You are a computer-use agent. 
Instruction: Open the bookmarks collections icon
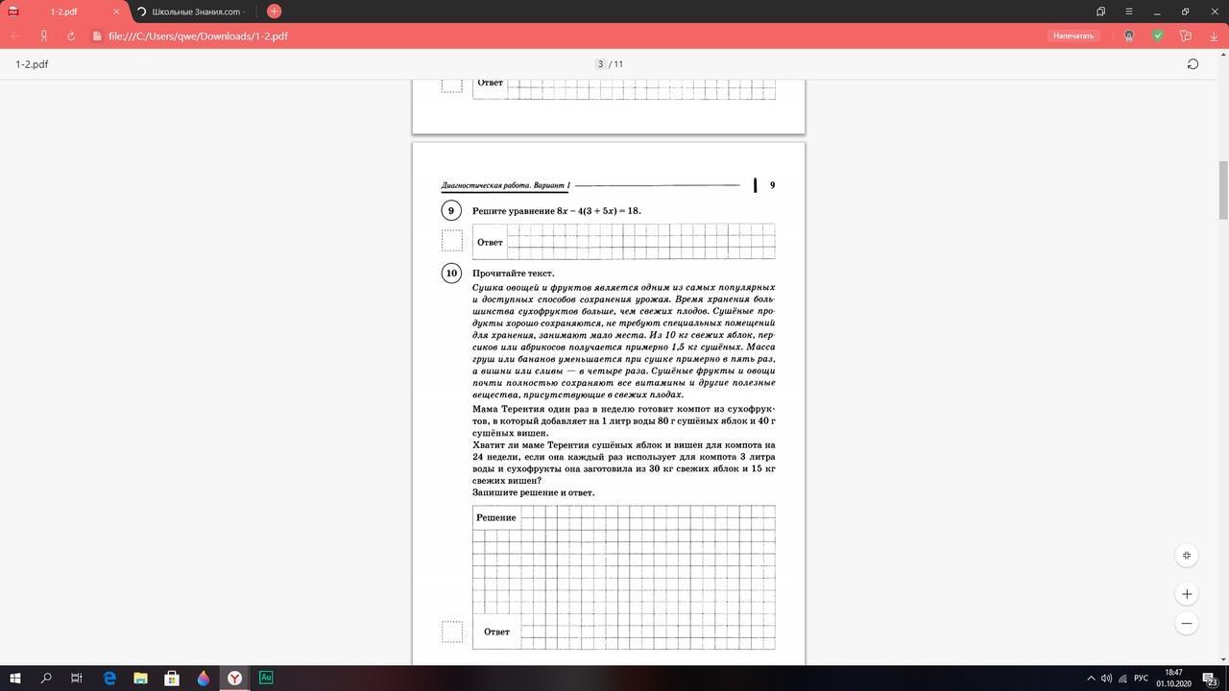click(1101, 12)
